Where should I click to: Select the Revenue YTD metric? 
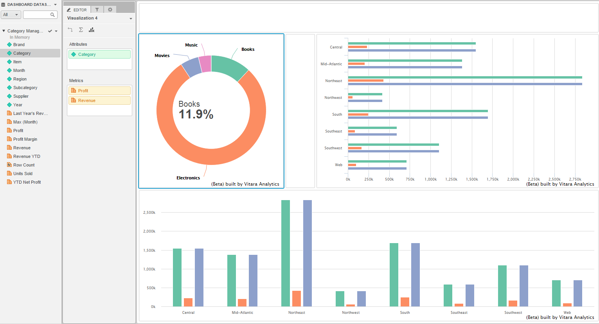(x=27, y=156)
